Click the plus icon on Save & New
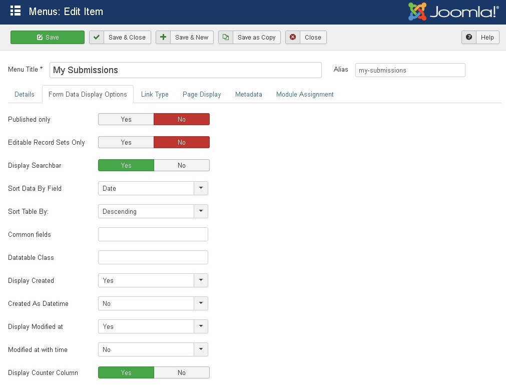Image resolution: width=506 pixels, height=392 pixels. [163, 37]
